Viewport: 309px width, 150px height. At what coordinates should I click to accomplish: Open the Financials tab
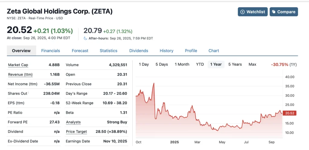point(50,51)
